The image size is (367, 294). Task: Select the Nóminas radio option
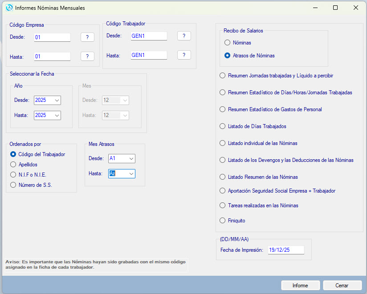click(228, 43)
